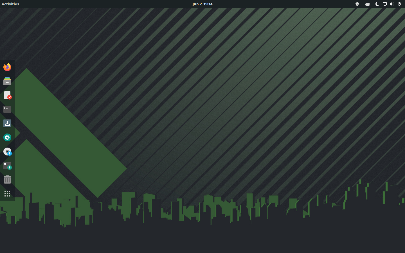Open the Files manager from the dock
This screenshot has width=405, height=253.
(7, 81)
